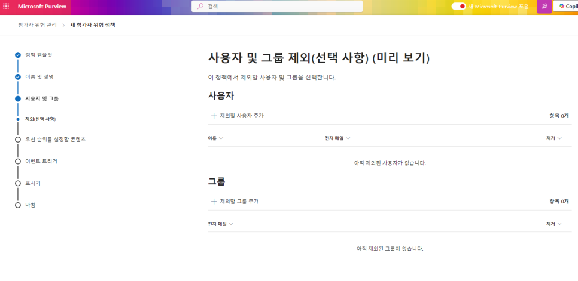578x281 pixels.
Task: Click the completed checkmark for 이름 및 설명
Action: 18,77
